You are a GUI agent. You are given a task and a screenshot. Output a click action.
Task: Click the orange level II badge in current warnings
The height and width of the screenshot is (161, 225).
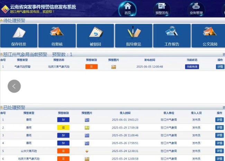tap(91, 67)
